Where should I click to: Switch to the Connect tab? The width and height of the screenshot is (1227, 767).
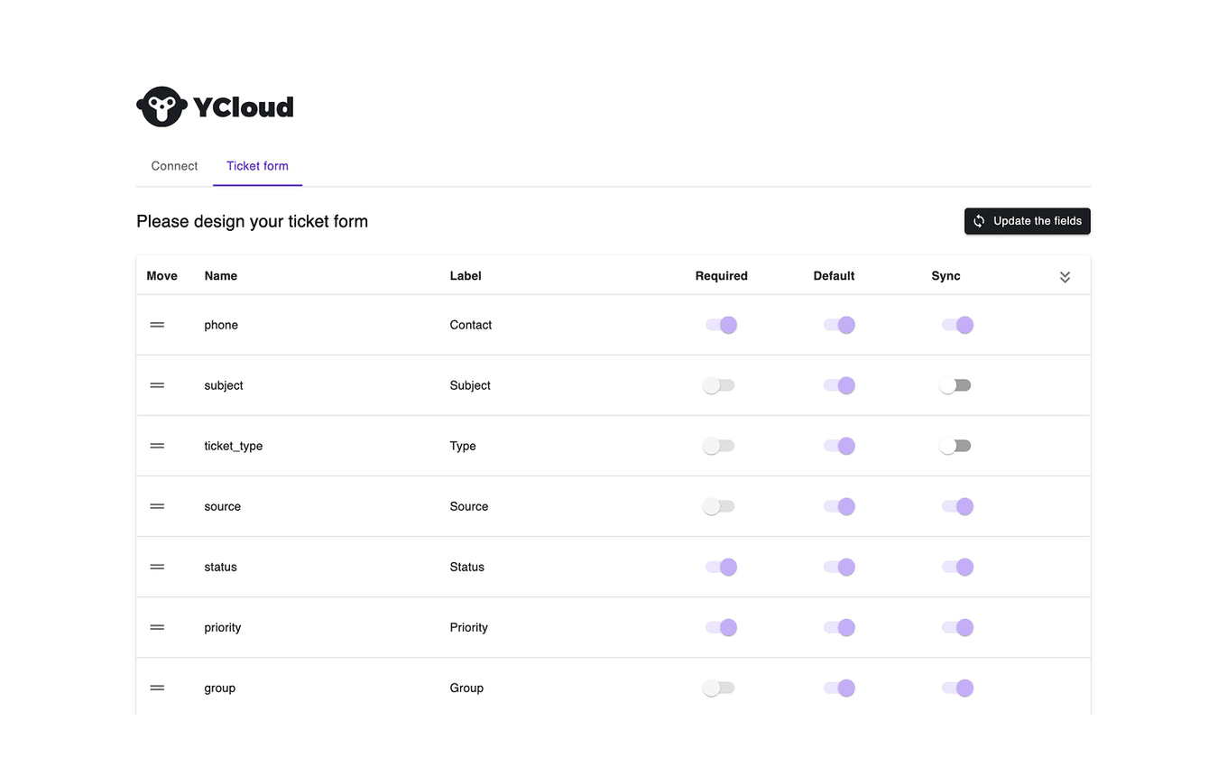point(174,166)
